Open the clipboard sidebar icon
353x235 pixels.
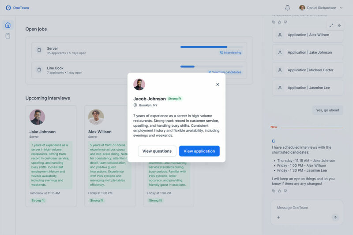point(8,36)
